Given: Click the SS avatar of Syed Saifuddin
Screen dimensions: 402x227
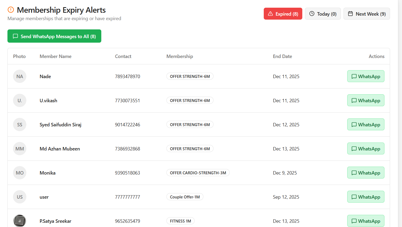Looking at the screenshot, I should click(20, 124).
